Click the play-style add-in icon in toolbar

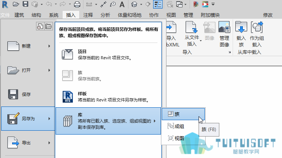tap(205, 4)
